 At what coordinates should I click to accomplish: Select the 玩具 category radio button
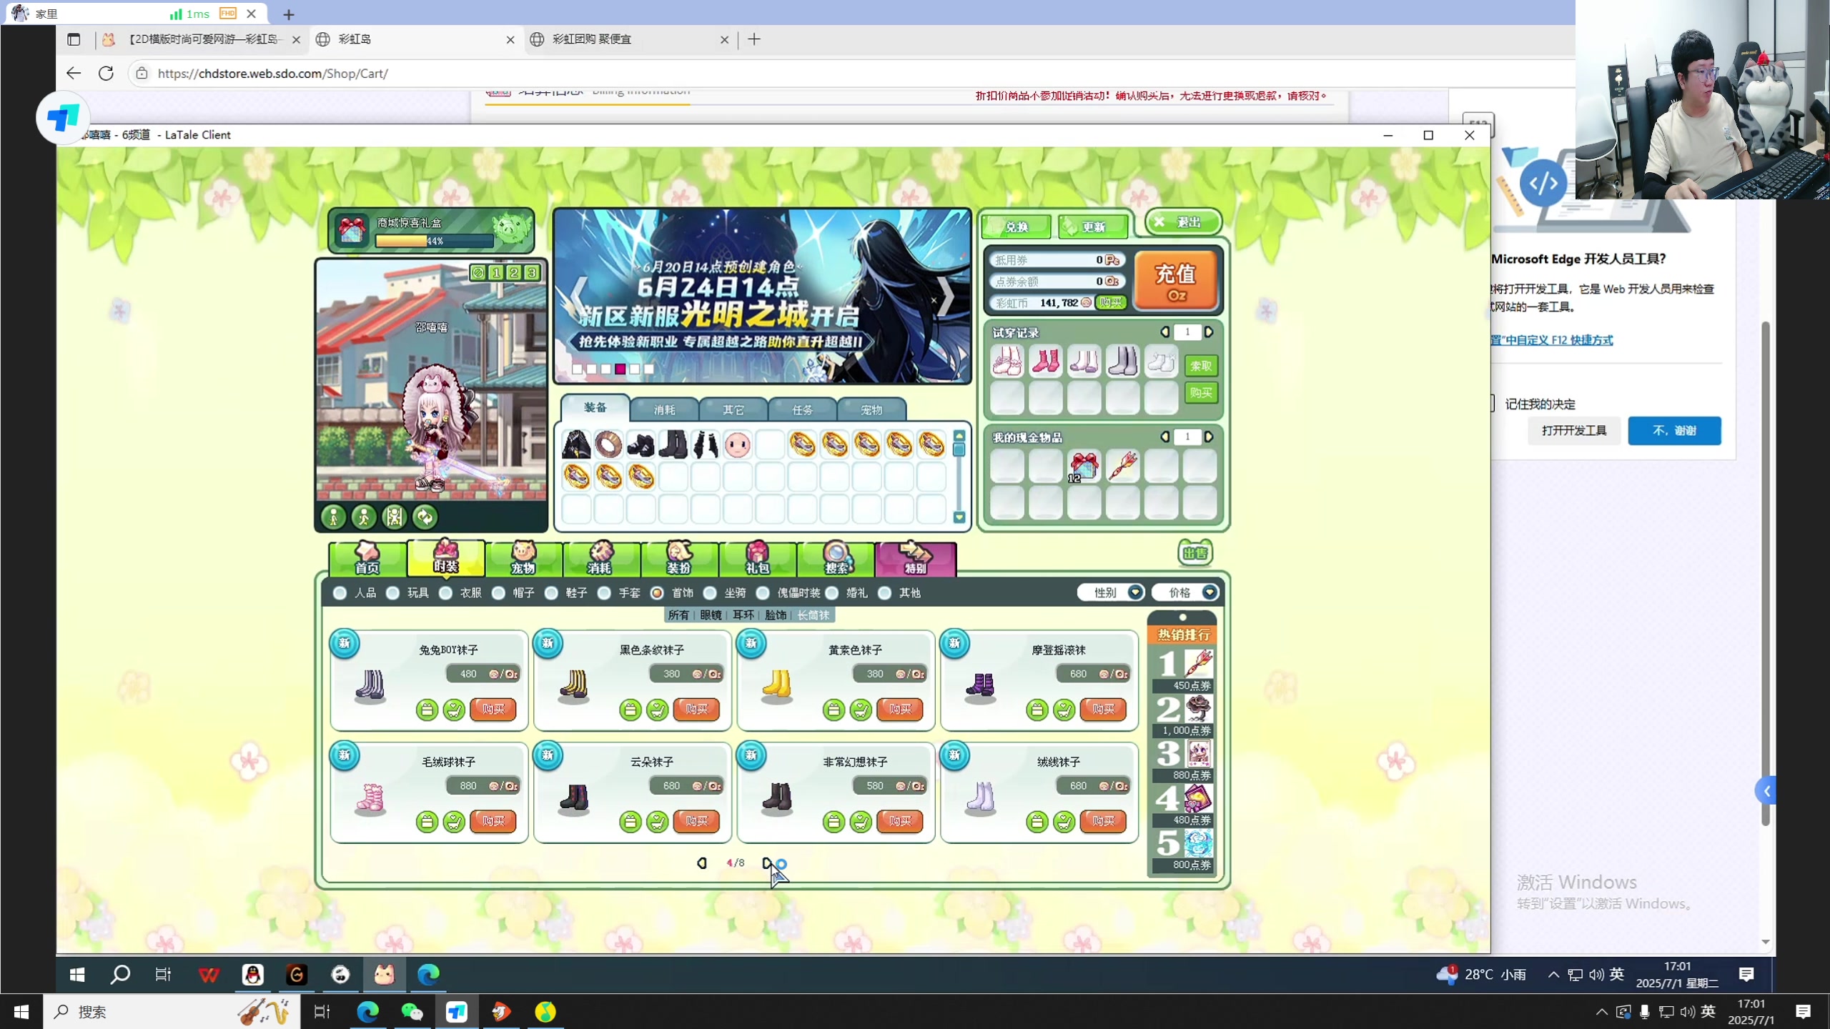(393, 592)
